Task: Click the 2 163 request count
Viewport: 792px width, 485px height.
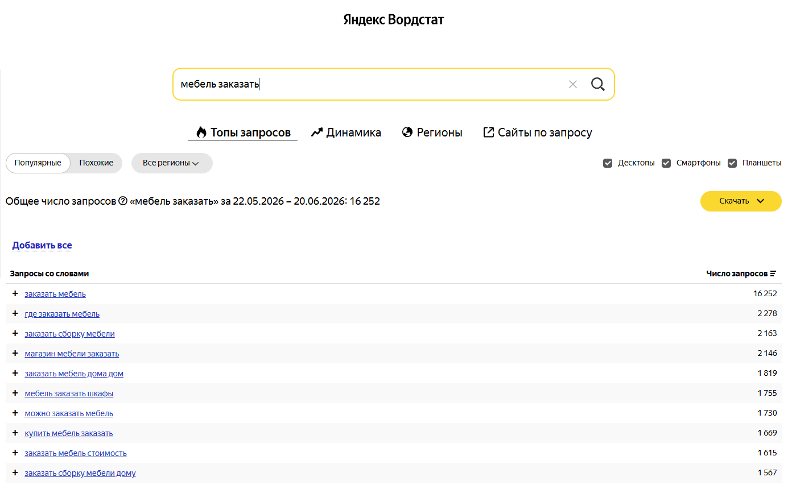Action: (767, 334)
